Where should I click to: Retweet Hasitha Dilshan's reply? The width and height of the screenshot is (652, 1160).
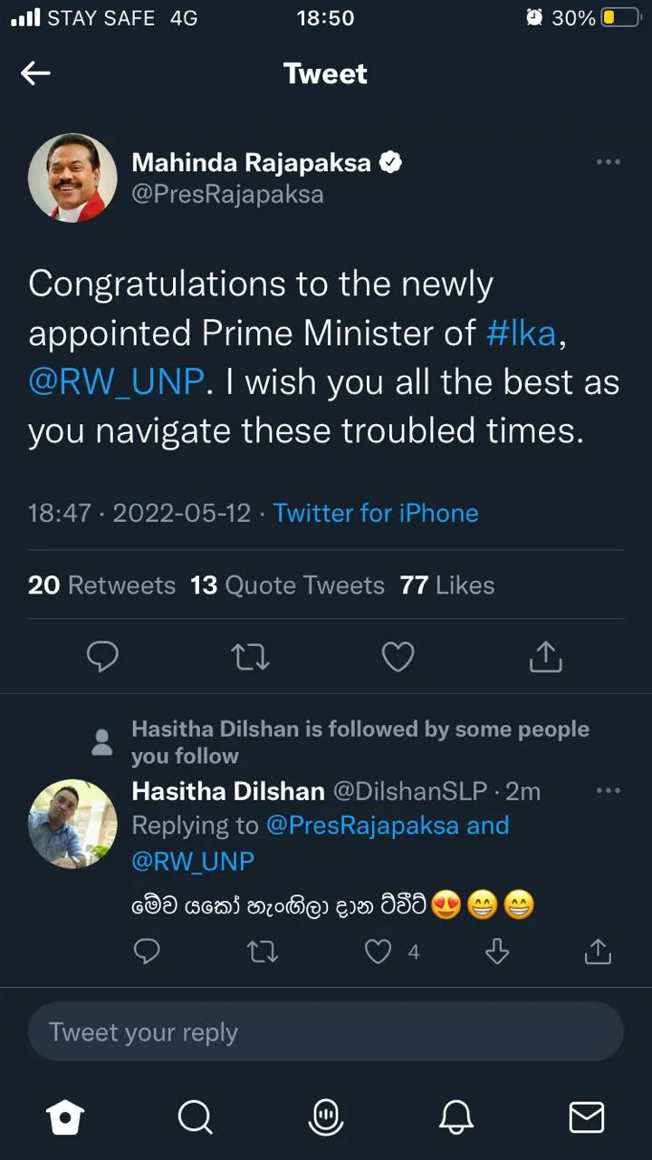[x=263, y=951]
